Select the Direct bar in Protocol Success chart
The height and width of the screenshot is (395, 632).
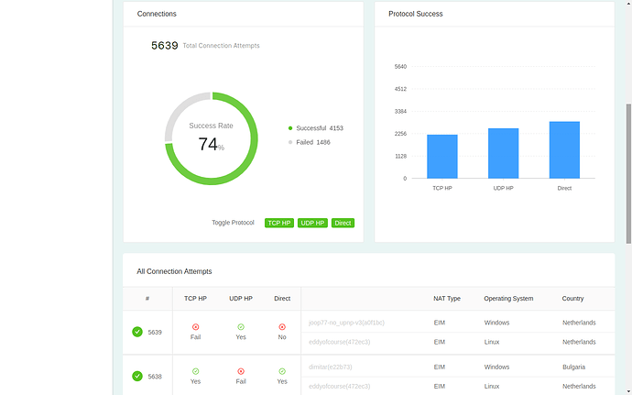(564, 149)
